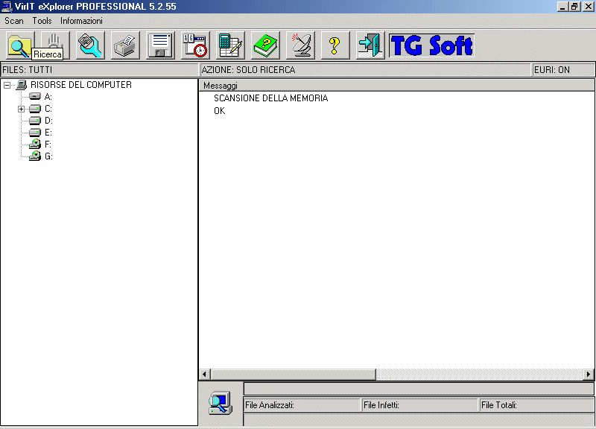
Task: Click the exit door icon
Action: (x=370, y=45)
